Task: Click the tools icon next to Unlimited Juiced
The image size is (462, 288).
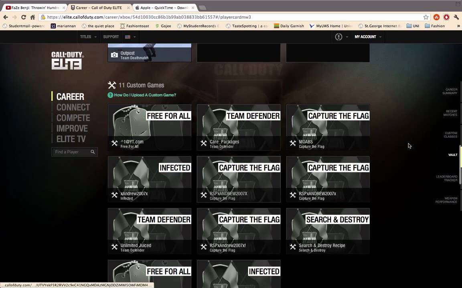Action: click(x=114, y=247)
